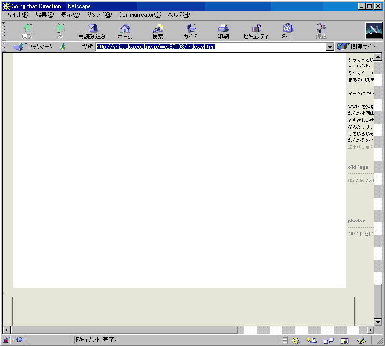Collapse the location toolbar via its grip
Screen dimensions: 385x346
point(4,47)
